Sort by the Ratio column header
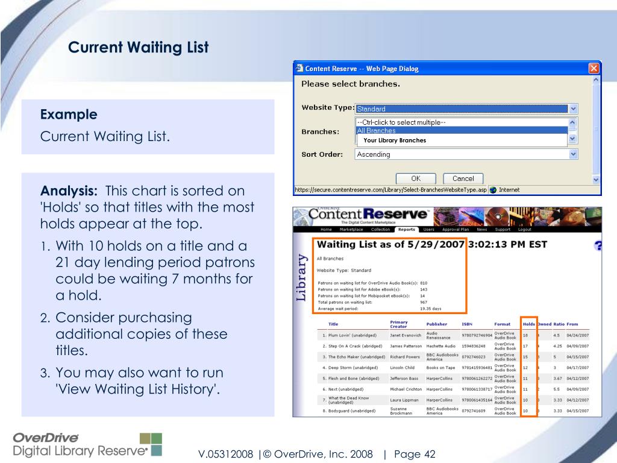Image resolution: width=617 pixels, height=463 pixels. coord(559,324)
